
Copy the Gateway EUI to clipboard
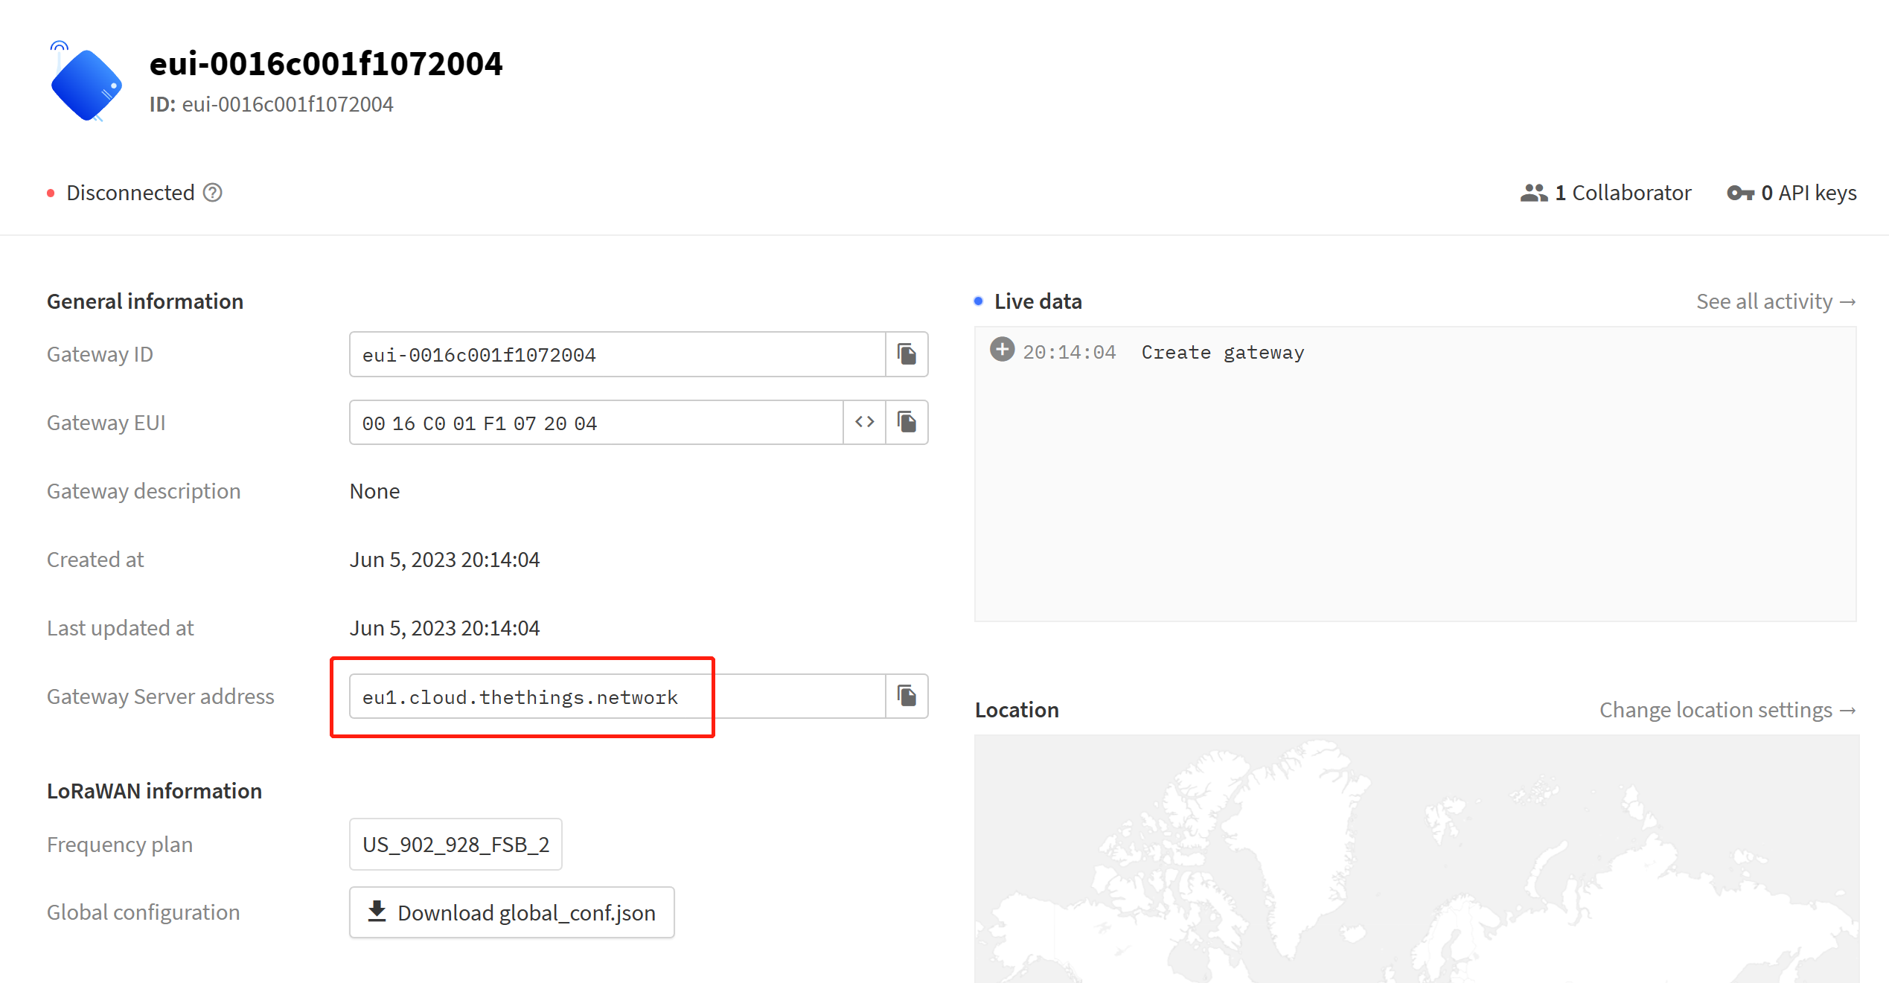907,423
